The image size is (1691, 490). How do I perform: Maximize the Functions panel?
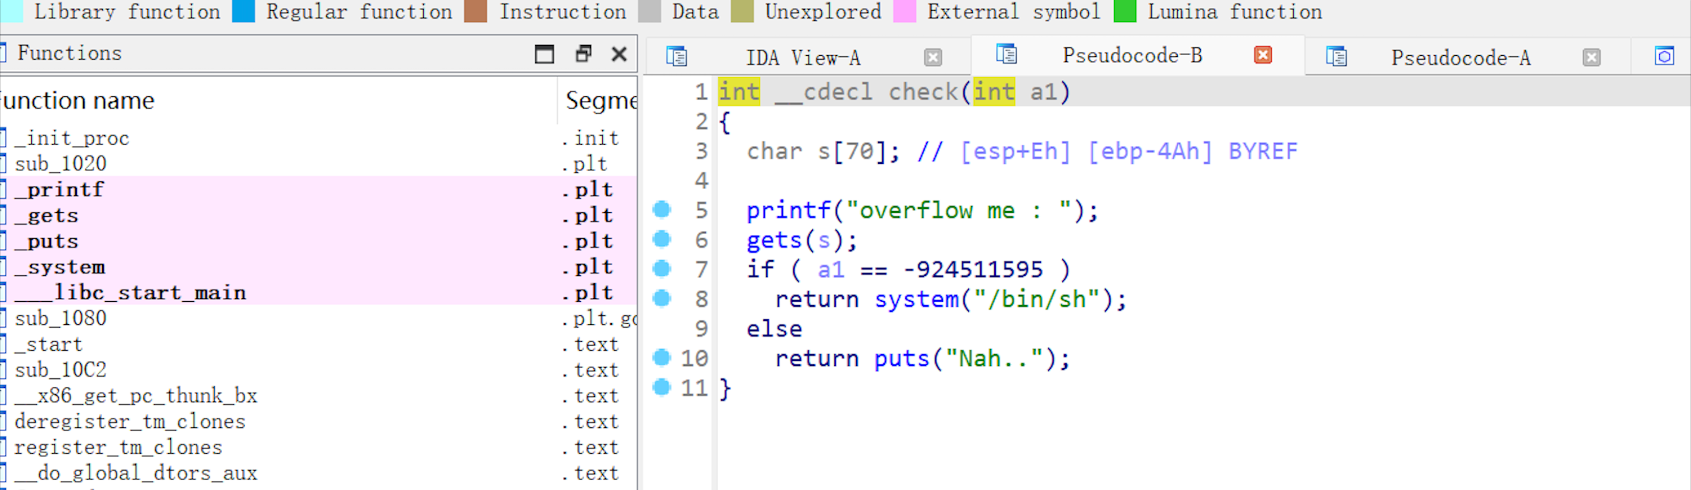click(544, 54)
